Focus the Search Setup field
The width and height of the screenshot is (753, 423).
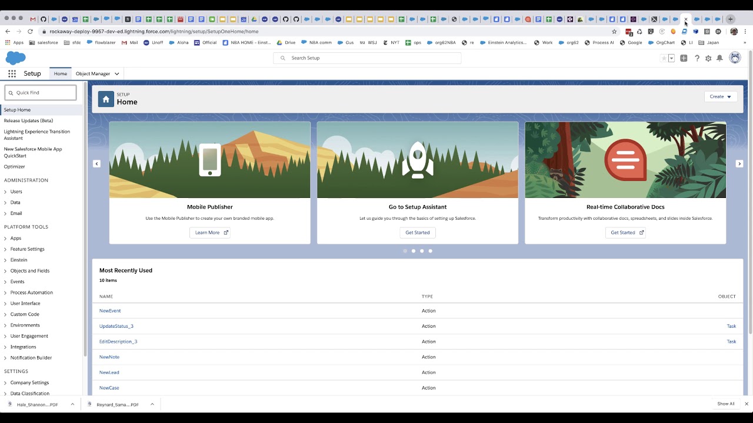click(367, 58)
